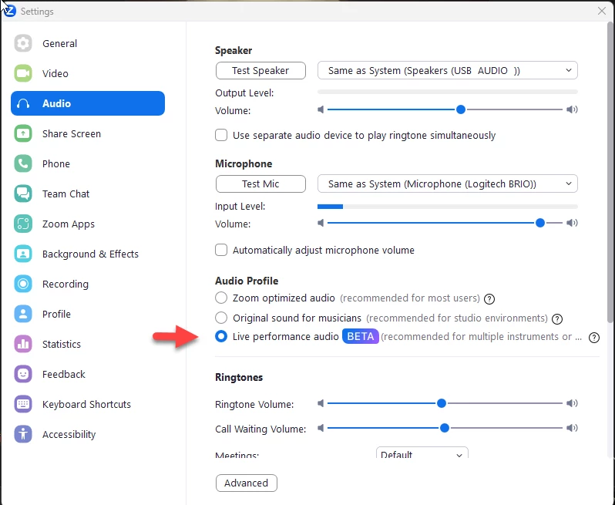
Task: Click speaker volume loud speaker icon
Action: click(x=572, y=109)
